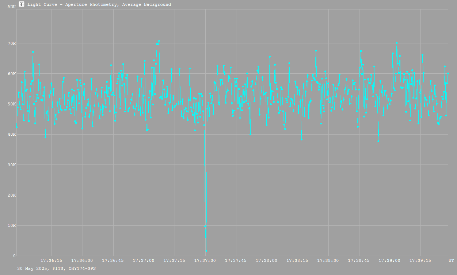Select the 17:38:45 time axis label
This screenshot has height=275, width=457.
359,261
